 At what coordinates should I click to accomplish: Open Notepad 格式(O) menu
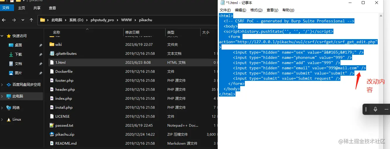tap(256, 10)
